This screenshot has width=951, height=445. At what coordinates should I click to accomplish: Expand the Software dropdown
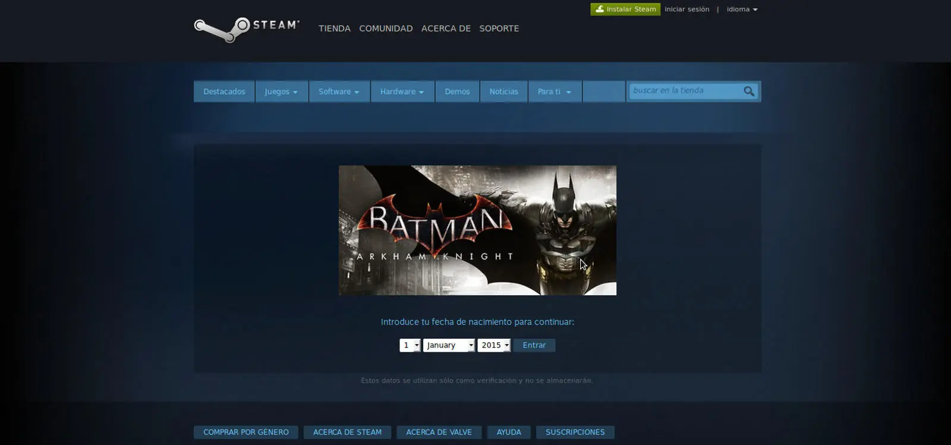[x=339, y=91]
